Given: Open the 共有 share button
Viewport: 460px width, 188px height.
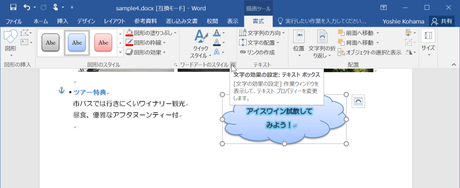Looking at the screenshot, I should tap(442, 21).
